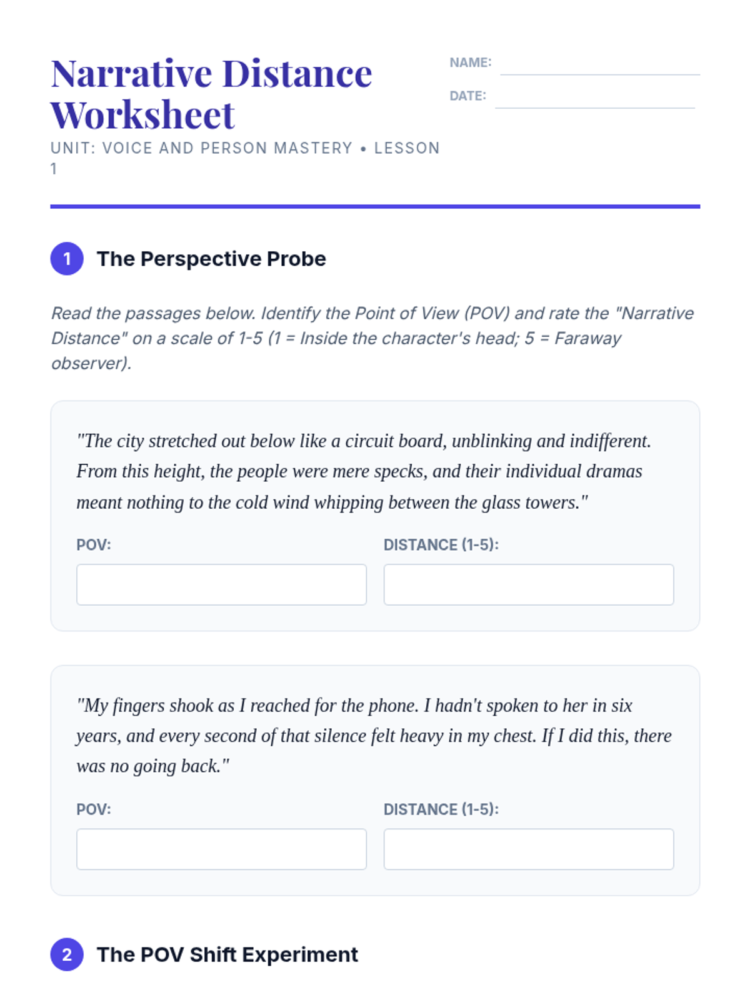Focus the Distance field under city passage
The height and width of the screenshot is (1000, 750).
[529, 584]
